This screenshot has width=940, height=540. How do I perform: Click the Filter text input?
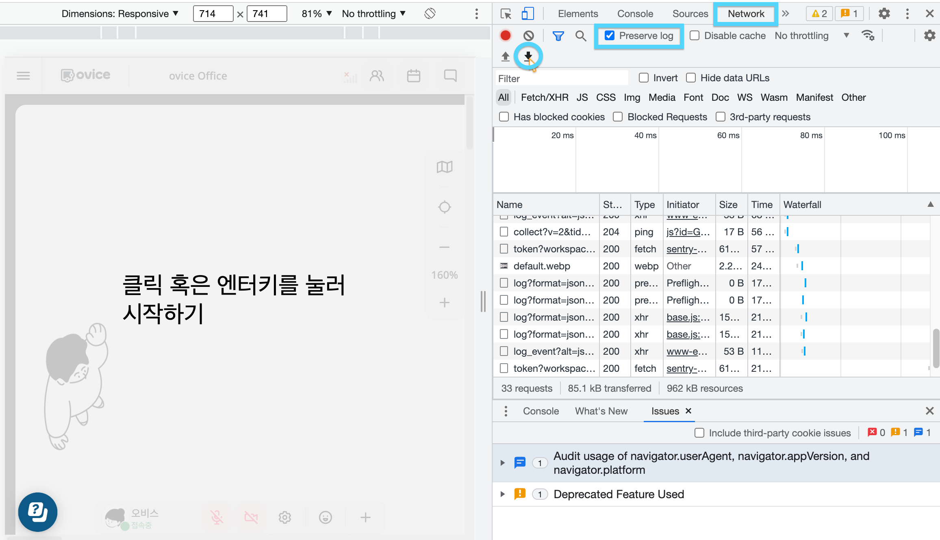tap(562, 78)
